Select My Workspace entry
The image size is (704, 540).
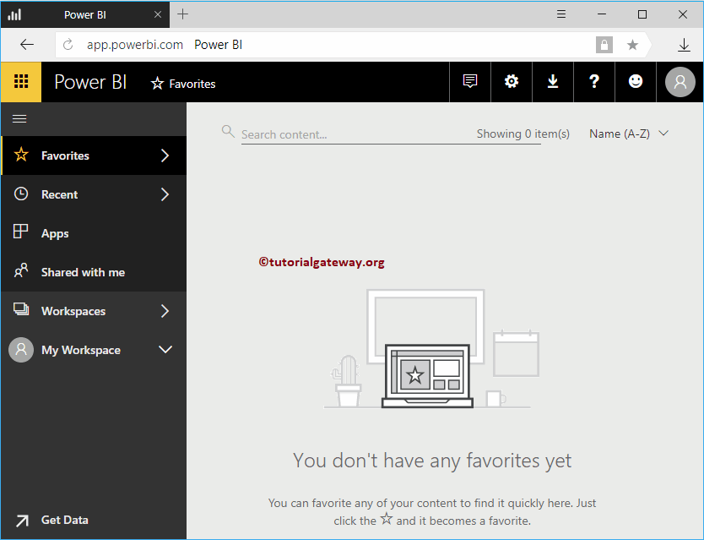coord(94,350)
